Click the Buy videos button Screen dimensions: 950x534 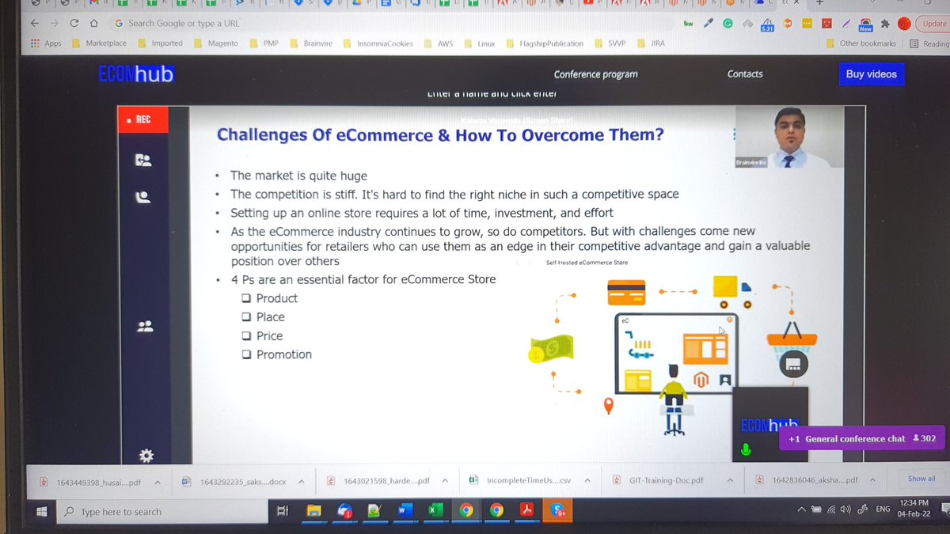[872, 74]
